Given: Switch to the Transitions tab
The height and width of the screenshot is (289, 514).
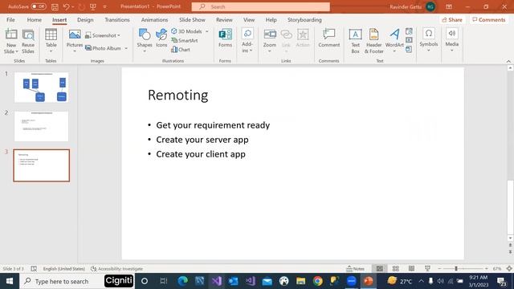Looking at the screenshot, I should click(x=117, y=19).
